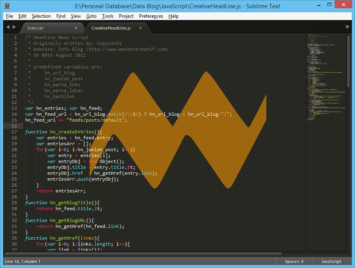Click the vertical scrollbar thumb

coord(349,61)
